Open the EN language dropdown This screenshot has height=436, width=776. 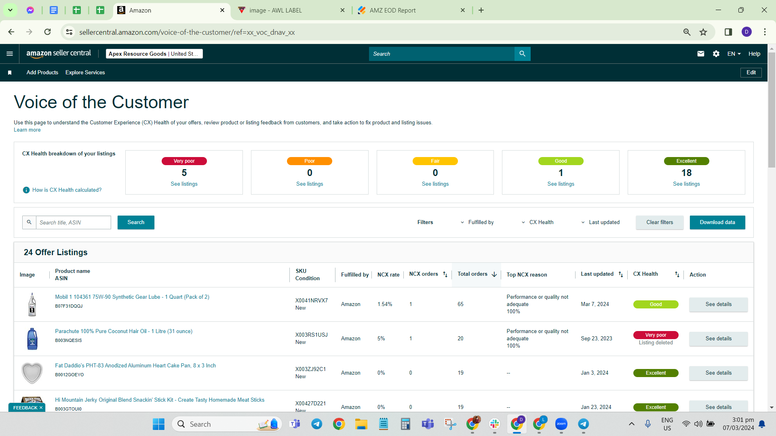pos(734,54)
